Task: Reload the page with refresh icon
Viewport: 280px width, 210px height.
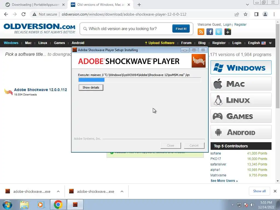Action: [24, 14]
